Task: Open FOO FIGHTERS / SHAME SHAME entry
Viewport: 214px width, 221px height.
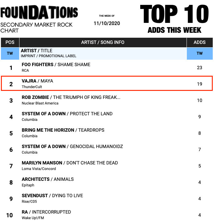Action: (x=56, y=65)
